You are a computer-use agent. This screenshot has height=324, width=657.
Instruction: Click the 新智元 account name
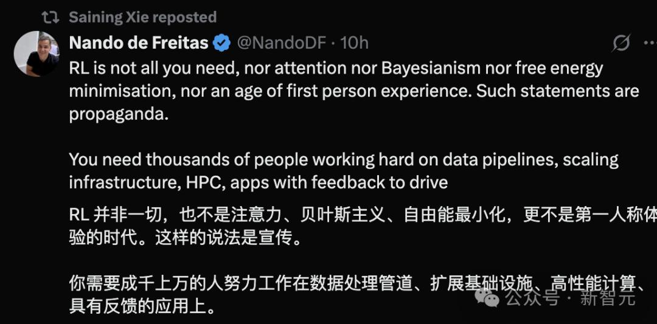click(607, 298)
